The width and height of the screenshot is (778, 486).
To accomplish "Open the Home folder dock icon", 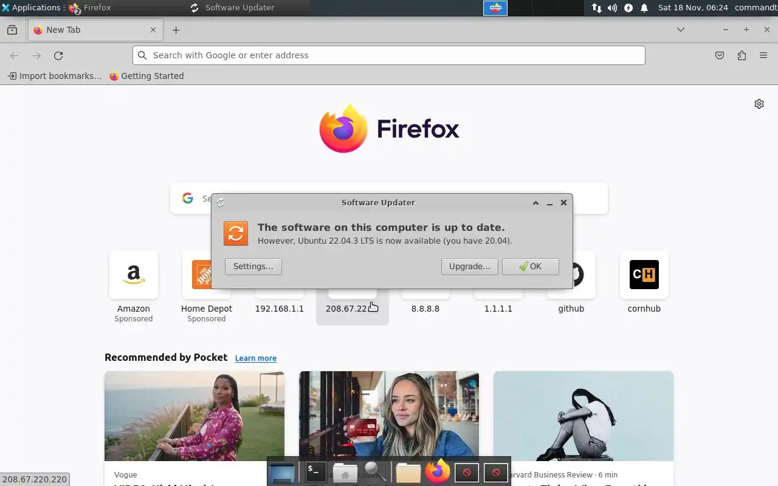I will pos(345,472).
